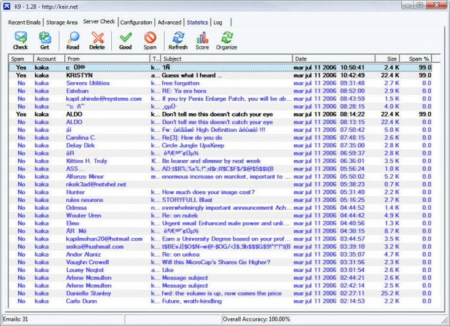
Task: Select the email from Kitties H. Truly
Action: pos(220,161)
